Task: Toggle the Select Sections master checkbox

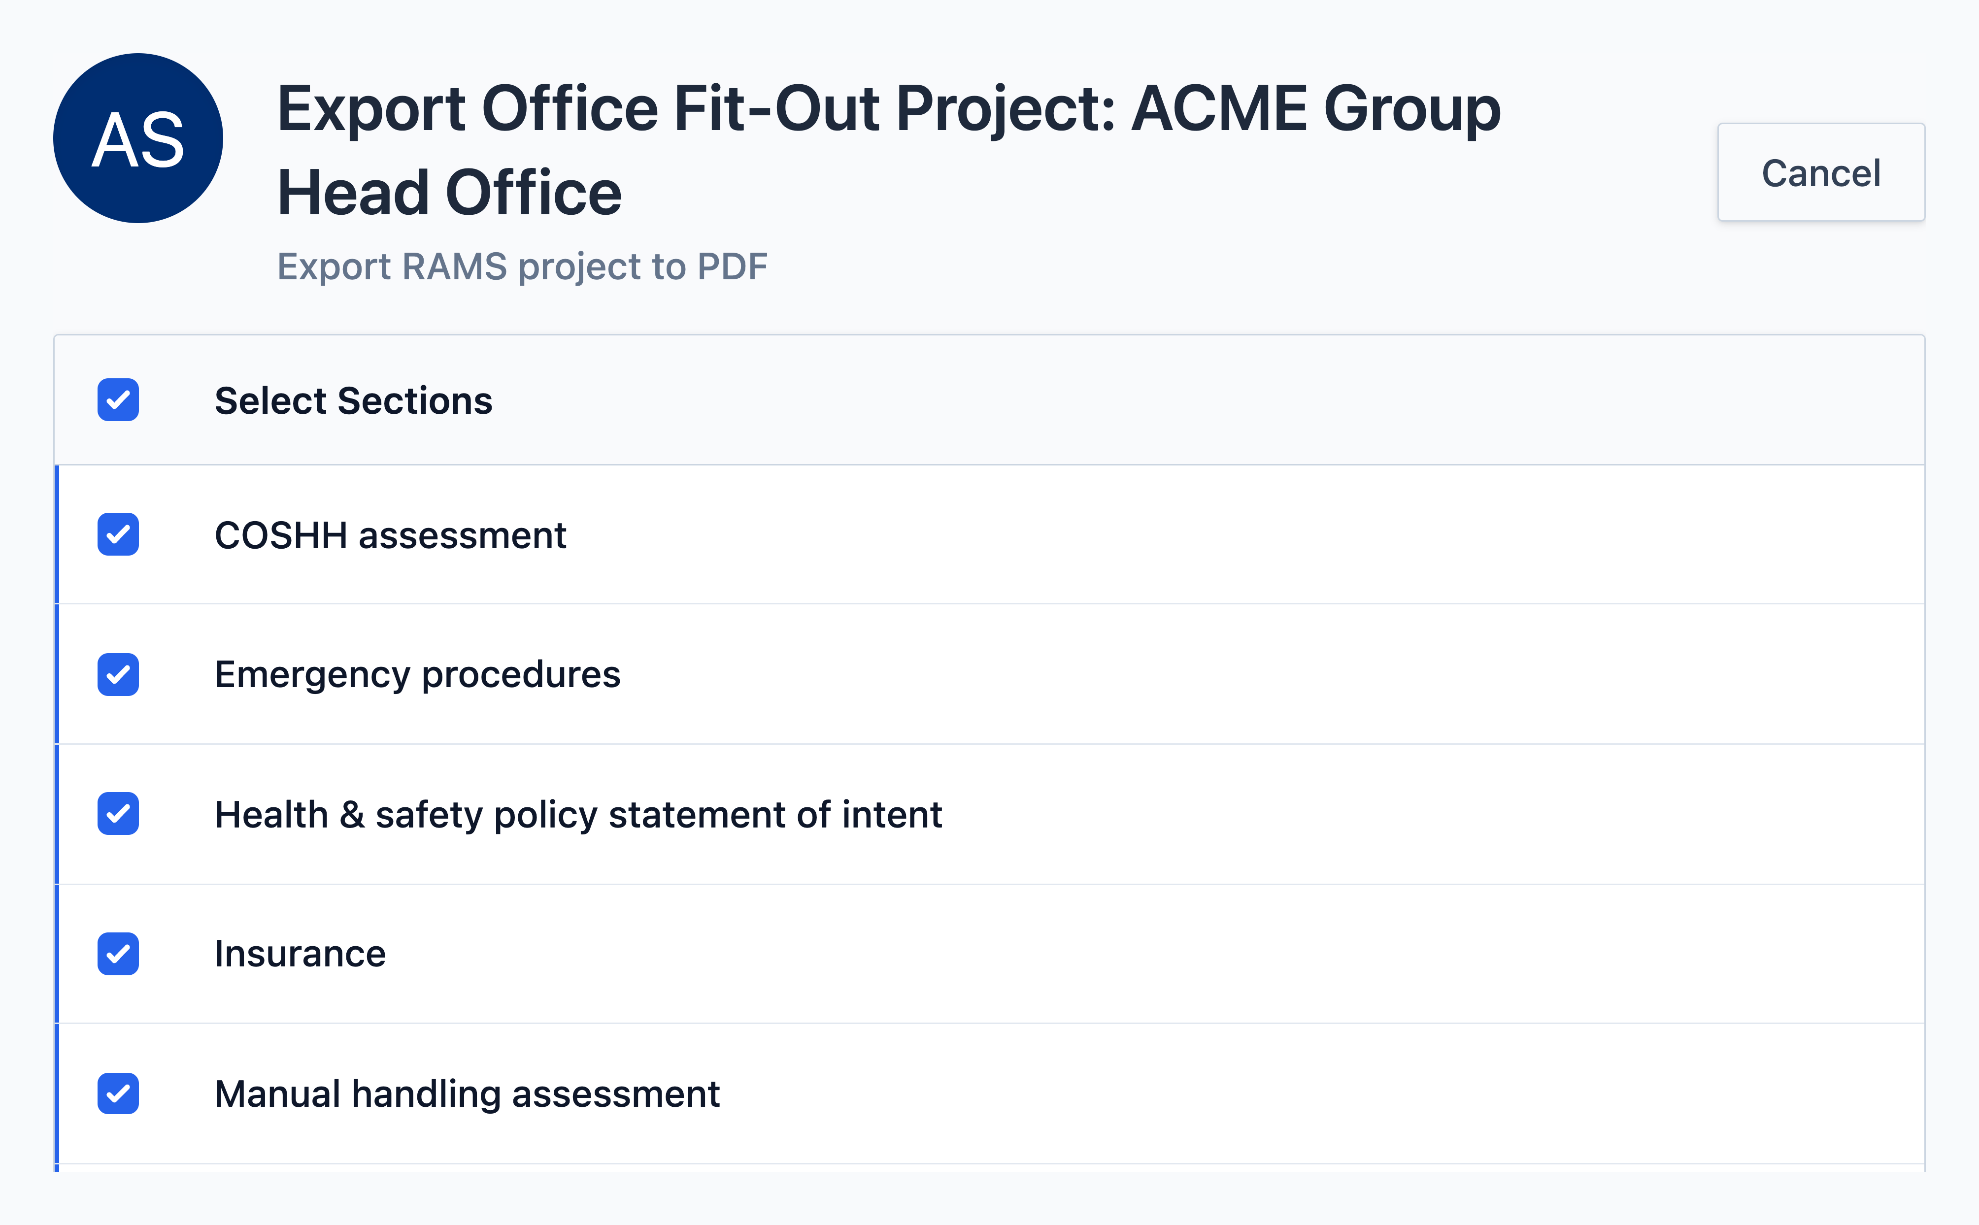Action: (x=118, y=400)
